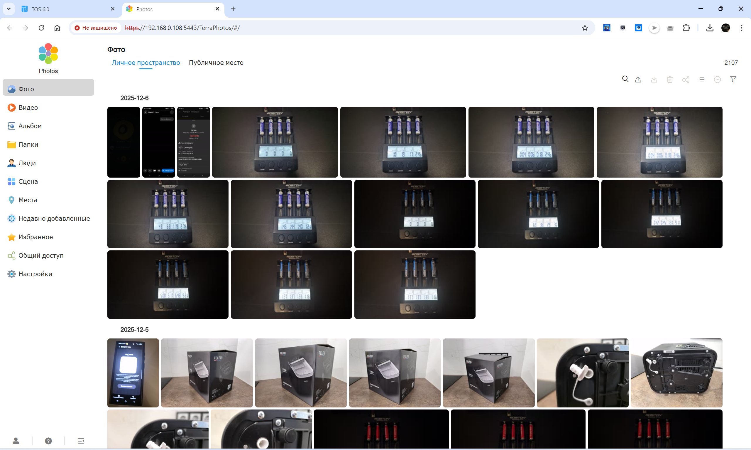Click the user account icon at sidebar bottom

(16, 441)
